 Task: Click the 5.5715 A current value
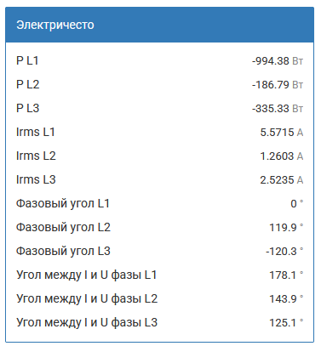point(282,133)
